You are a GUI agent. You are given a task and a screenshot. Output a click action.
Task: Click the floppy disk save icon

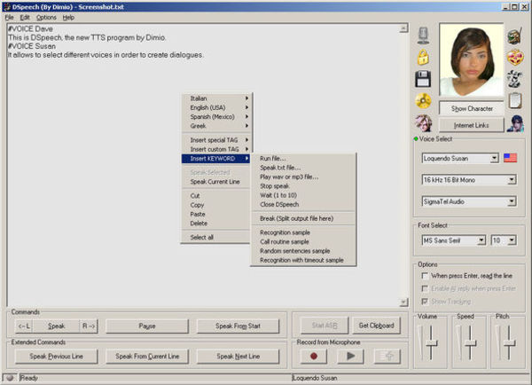(x=423, y=79)
